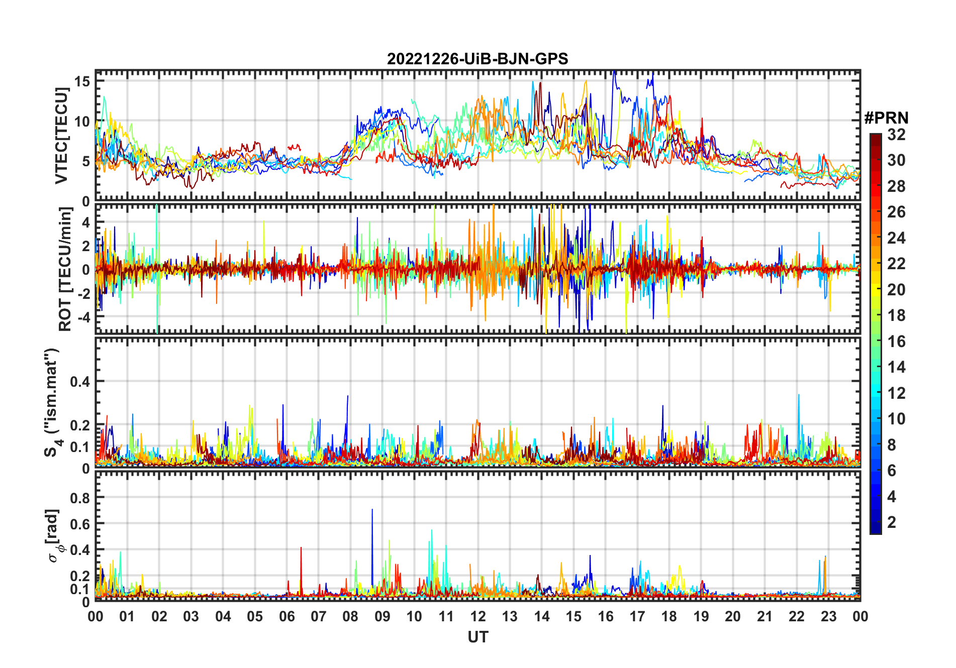
Task: Click inside the VTEC time-series panel
Action: [x=477, y=136]
